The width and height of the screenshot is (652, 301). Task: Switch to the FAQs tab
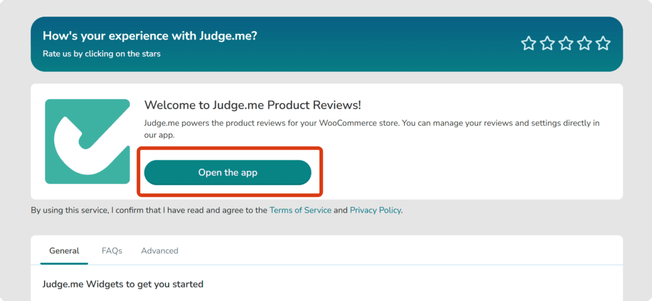(112, 251)
